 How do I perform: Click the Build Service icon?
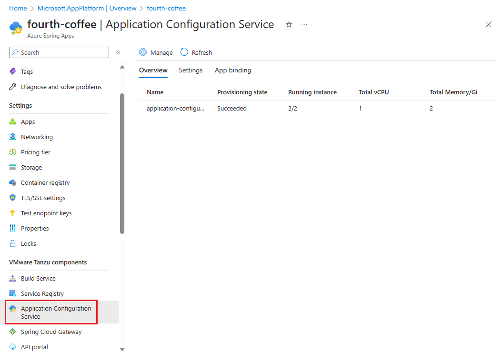tap(13, 278)
